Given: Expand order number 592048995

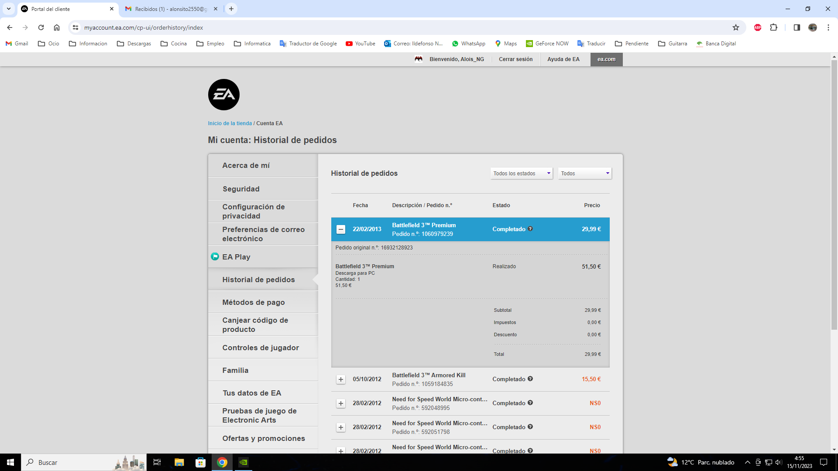Looking at the screenshot, I should [x=341, y=403].
